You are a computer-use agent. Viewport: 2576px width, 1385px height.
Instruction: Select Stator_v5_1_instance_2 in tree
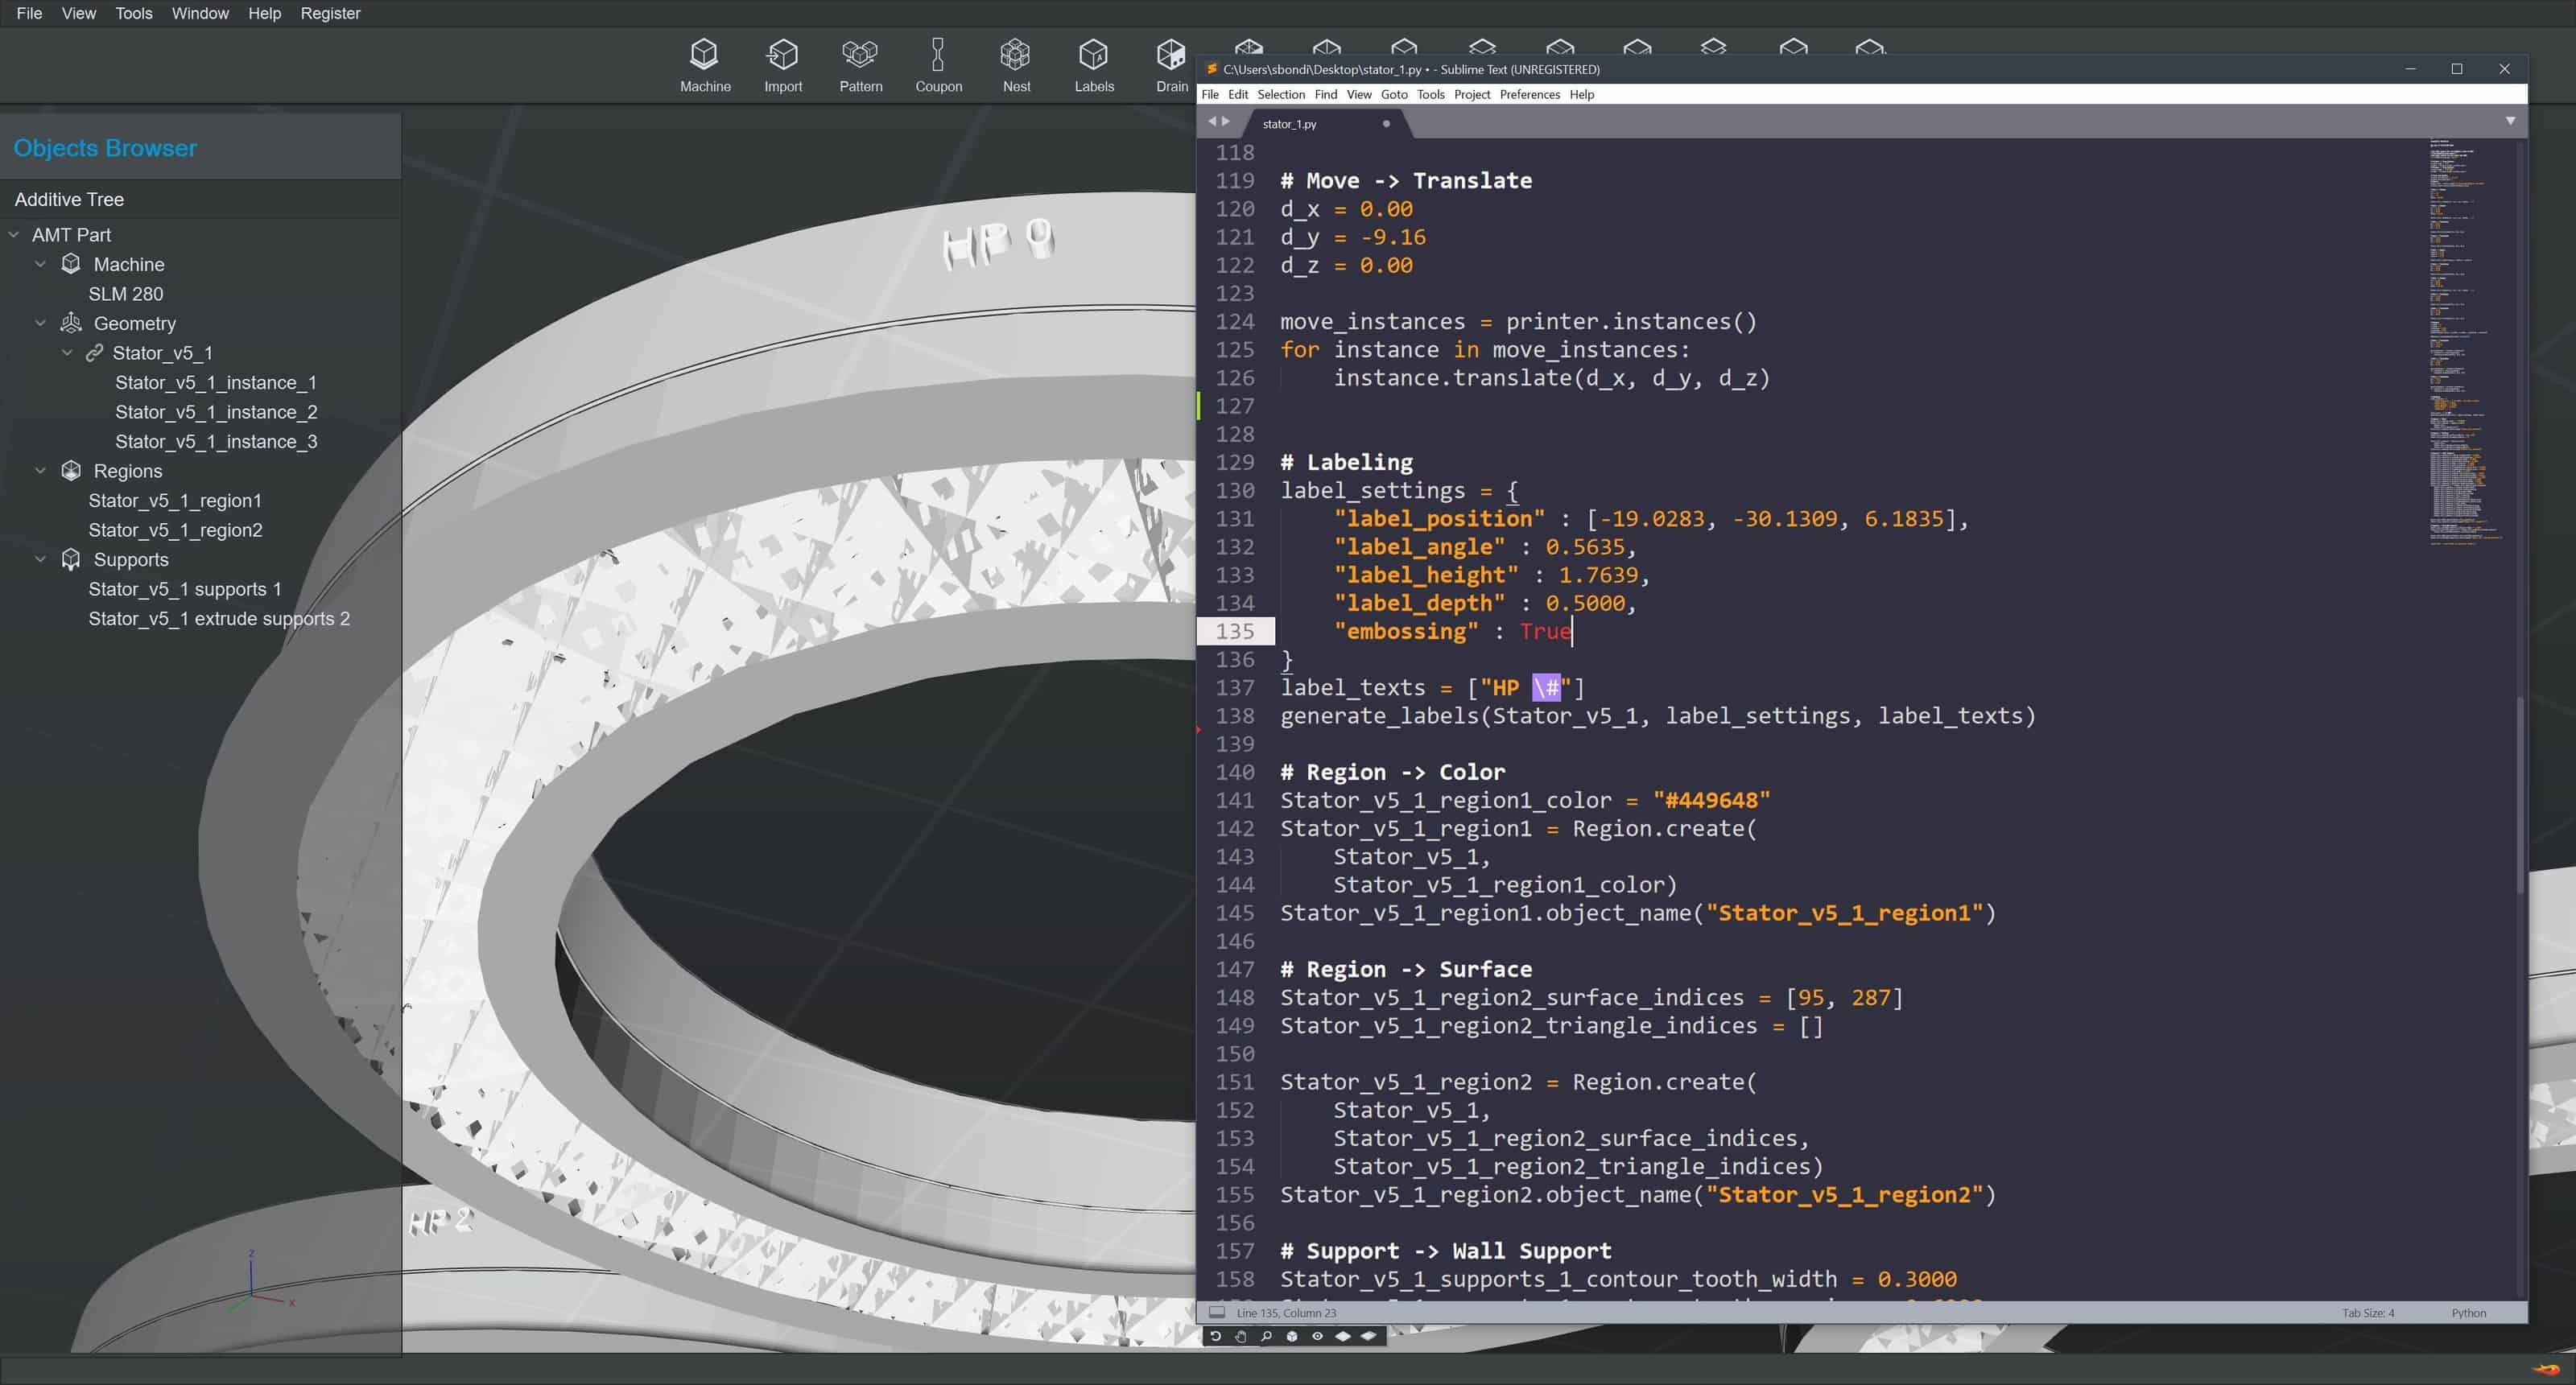pos(216,412)
